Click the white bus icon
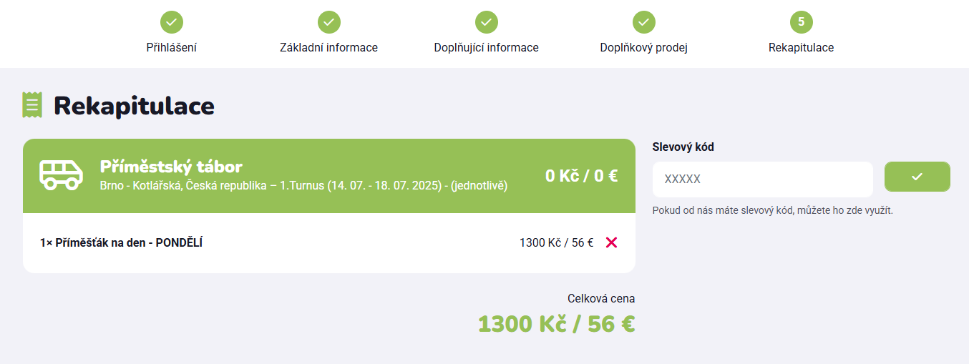Image resolution: width=969 pixels, height=364 pixels. tap(61, 174)
